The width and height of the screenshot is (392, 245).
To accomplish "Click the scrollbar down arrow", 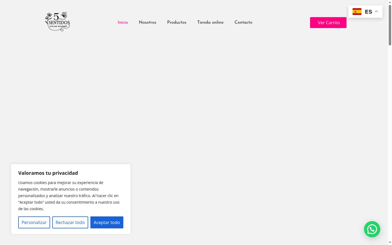I will pos(390,243).
